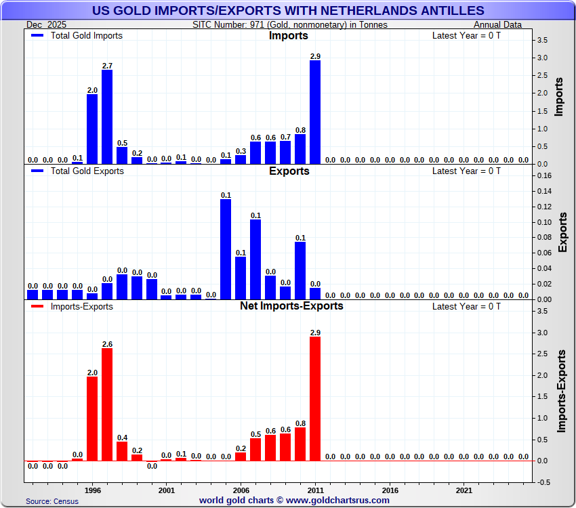
Task: Click the 'Imports' panel heading
Action: pyautogui.click(x=289, y=36)
